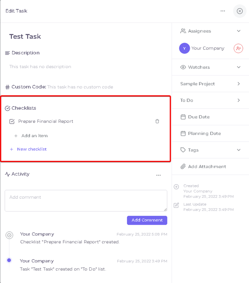Image resolution: width=249 pixels, height=283 pixels.
Task: Expand the Assignees dropdown
Action: click(x=238, y=31)
